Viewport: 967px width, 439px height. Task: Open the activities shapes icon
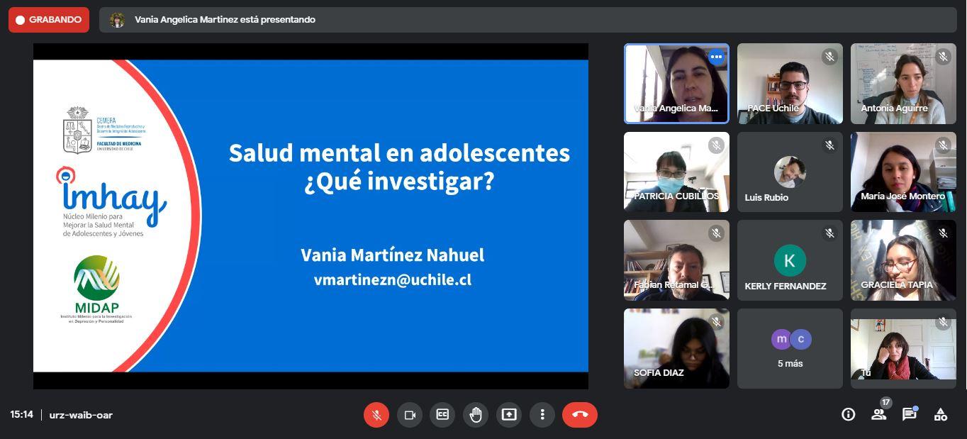[941, 415]
